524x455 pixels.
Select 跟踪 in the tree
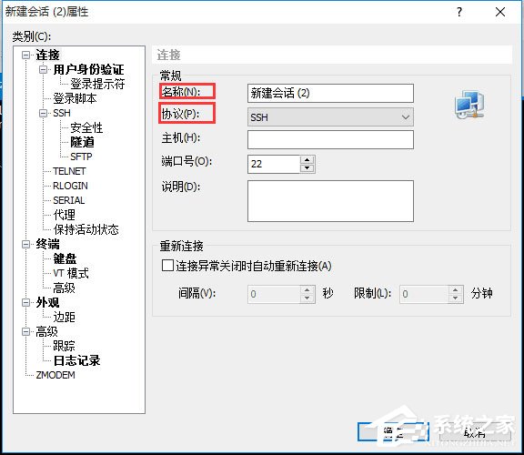pyautogui.click(x=65, y=346)
